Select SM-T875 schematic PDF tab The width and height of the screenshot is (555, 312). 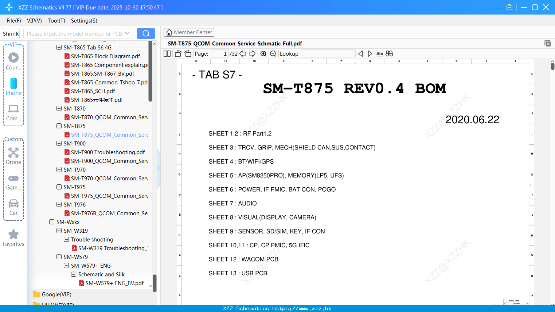click(235, 44)
